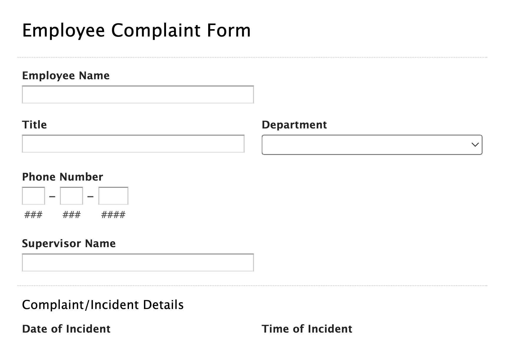Click the ### hint under the middle phone box
This screenshot has height=337, width=507.
[x=72, y=215]
